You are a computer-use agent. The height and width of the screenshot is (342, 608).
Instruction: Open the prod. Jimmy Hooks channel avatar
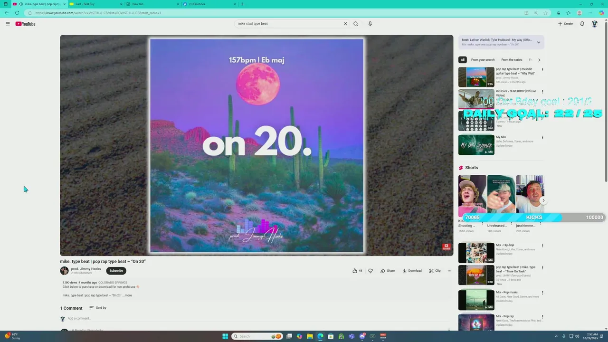pyautogui.click(x=64, y=271)
